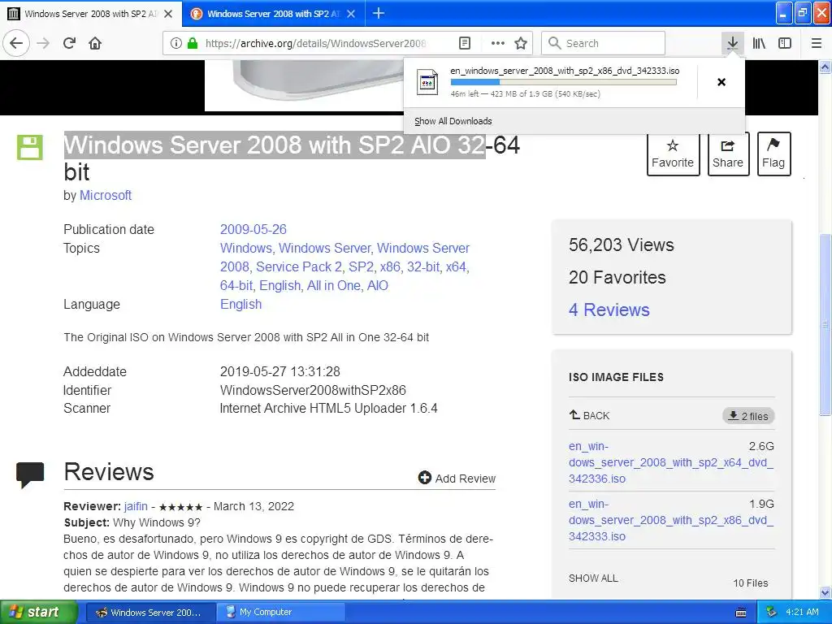Click the Windows Server 2008 Topics links
This screenshot has height=624, width=832.
(x=344, y=257)
